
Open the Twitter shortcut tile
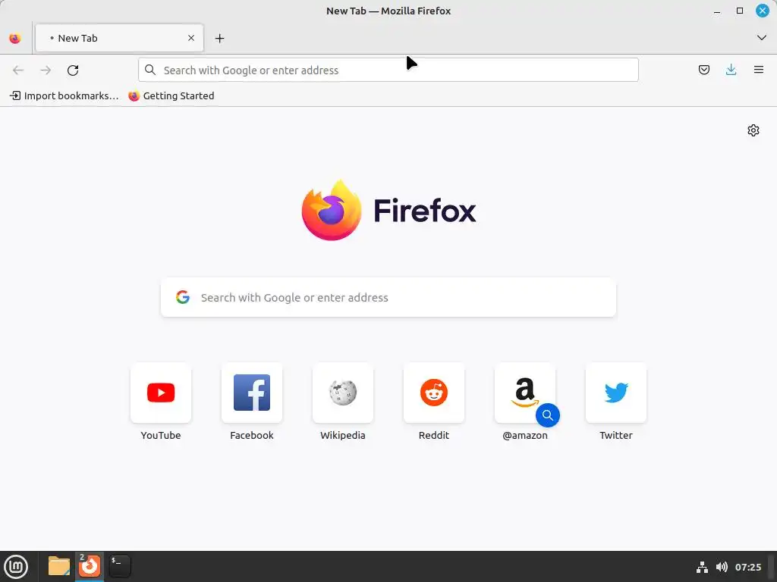pyautogui.click(x=616, y=393)
